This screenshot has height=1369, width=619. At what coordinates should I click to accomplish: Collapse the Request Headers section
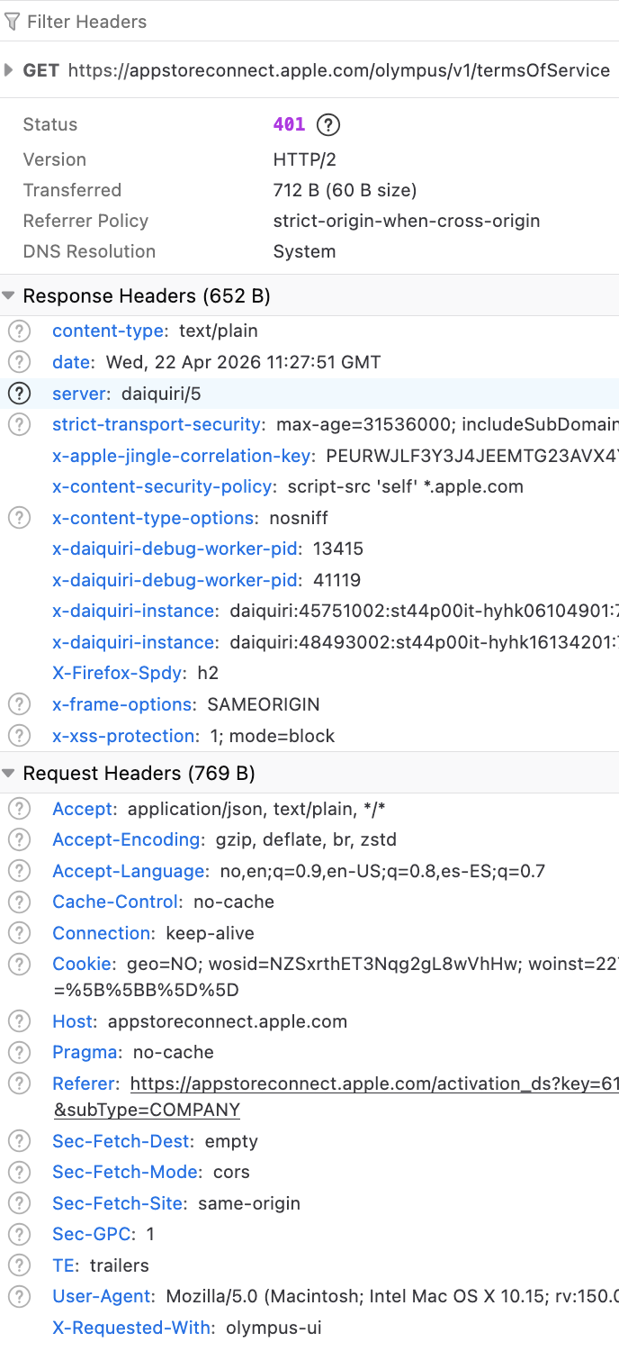tap(9, 774)
